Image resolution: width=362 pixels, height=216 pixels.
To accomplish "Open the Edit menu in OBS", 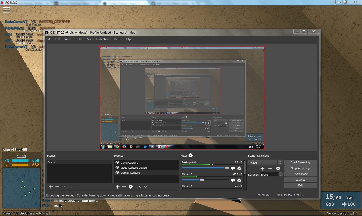I will 58,39.
